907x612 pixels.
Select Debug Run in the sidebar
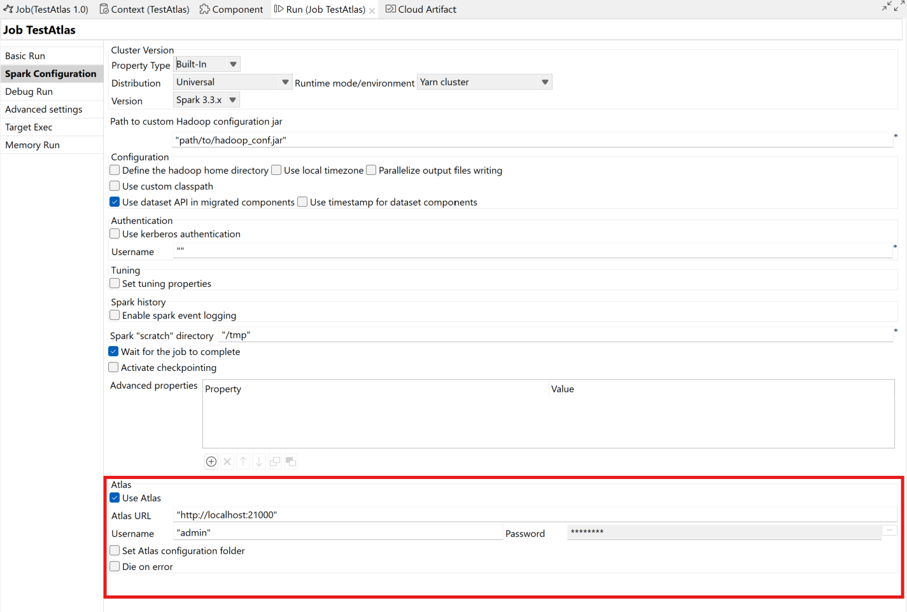point(29,91)
